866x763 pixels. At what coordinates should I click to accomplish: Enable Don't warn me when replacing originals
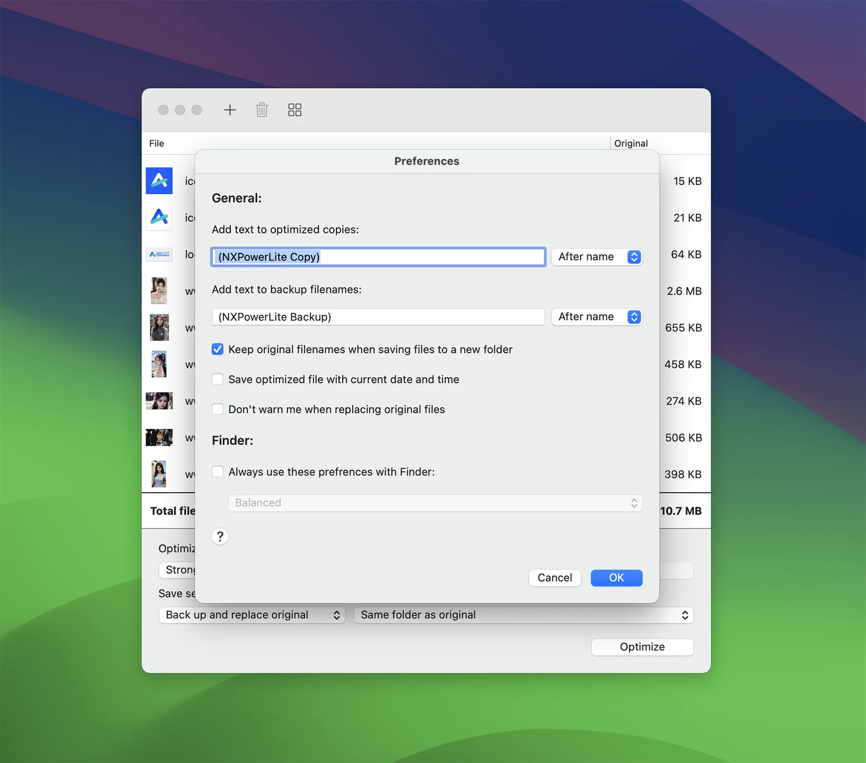coord(218,409)
